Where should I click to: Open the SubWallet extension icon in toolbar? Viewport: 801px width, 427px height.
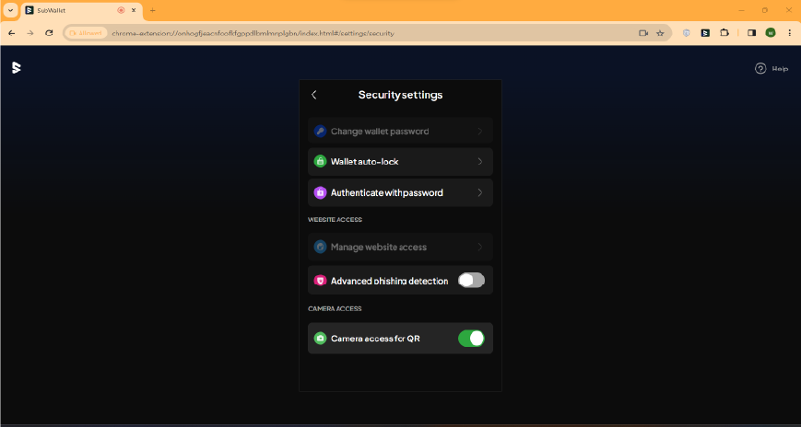pyautogui.click(x=705, y=32)
